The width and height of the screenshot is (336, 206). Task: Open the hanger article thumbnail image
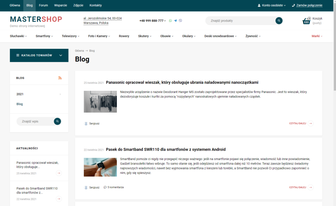100,102
